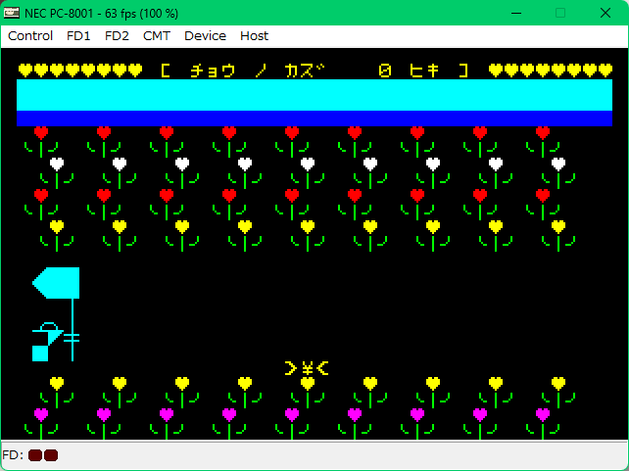This screenshot has width=629, height=471.
Task: Expand the CMT cassette menu
Action: (157, 35)
